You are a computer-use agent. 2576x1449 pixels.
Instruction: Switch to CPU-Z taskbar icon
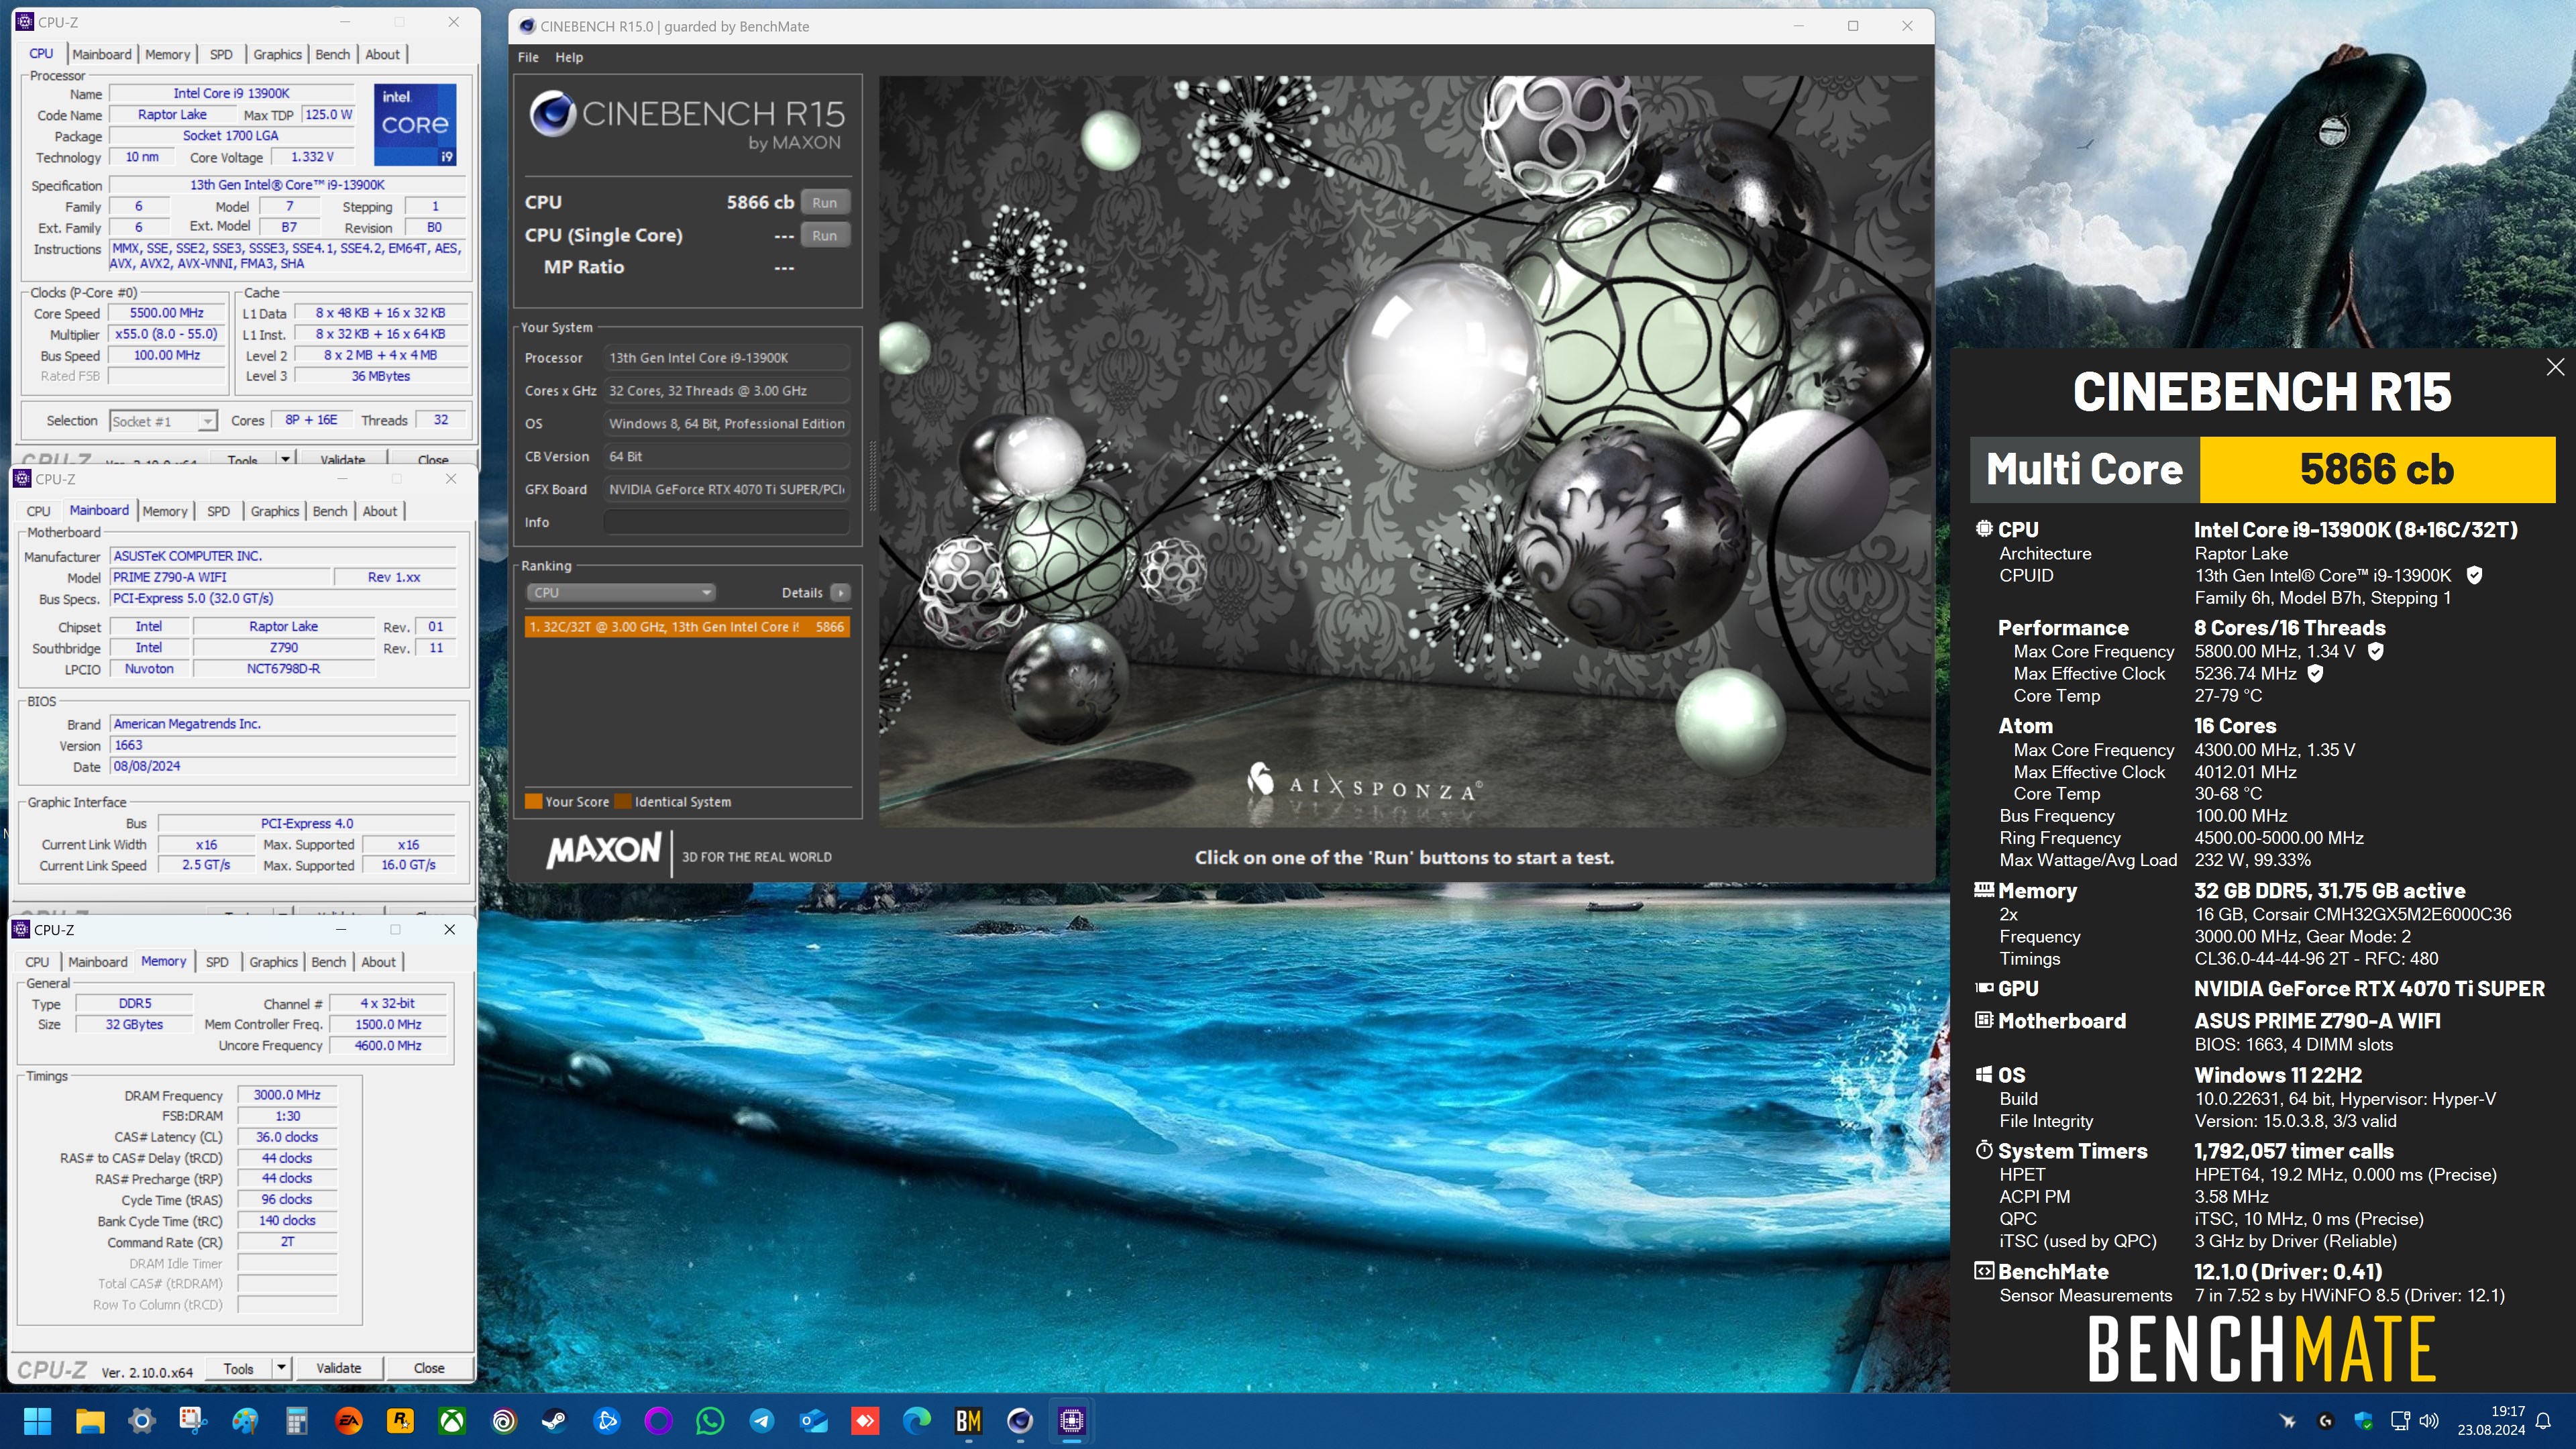tap(1072, 1420)
